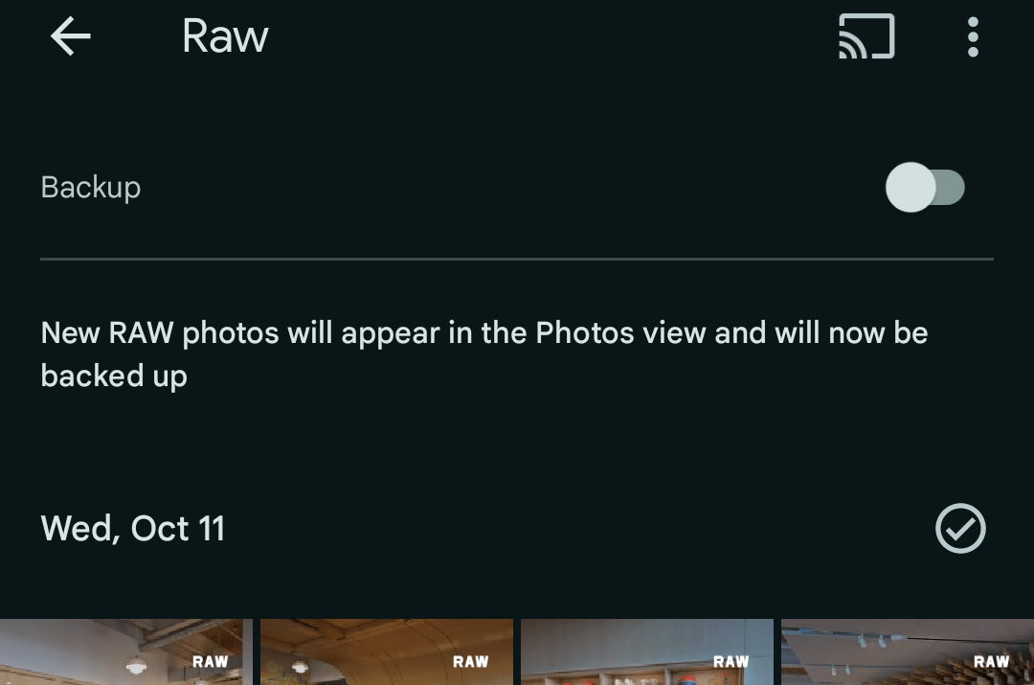The image size is (1034, 685).
Task: Click the Raw folder title
Action: click(x=225, y=36)
